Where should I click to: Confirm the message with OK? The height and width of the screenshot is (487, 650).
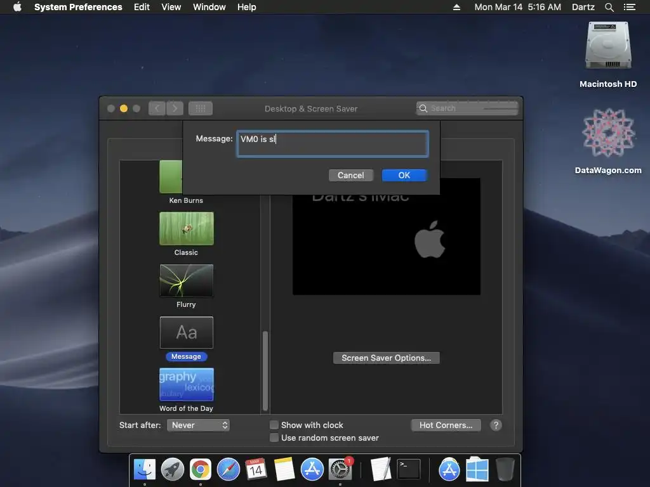(x=404, y=175)
